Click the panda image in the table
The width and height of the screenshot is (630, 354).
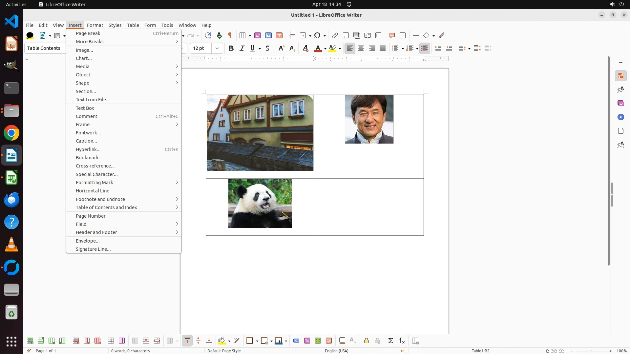(260, 204)
